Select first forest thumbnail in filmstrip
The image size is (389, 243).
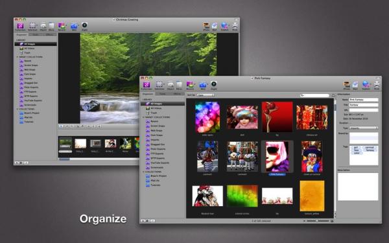click(65, 143)
